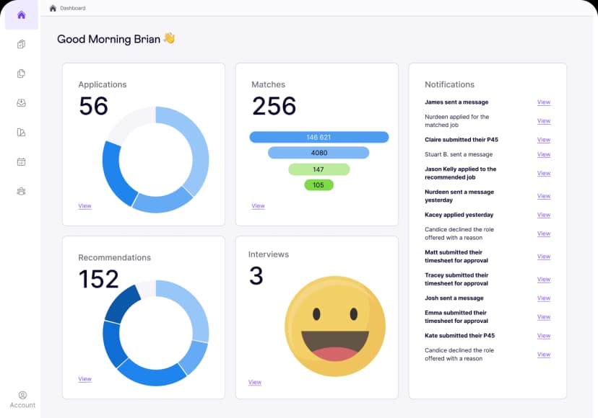Open View link in Applications card

pos(84,206)
